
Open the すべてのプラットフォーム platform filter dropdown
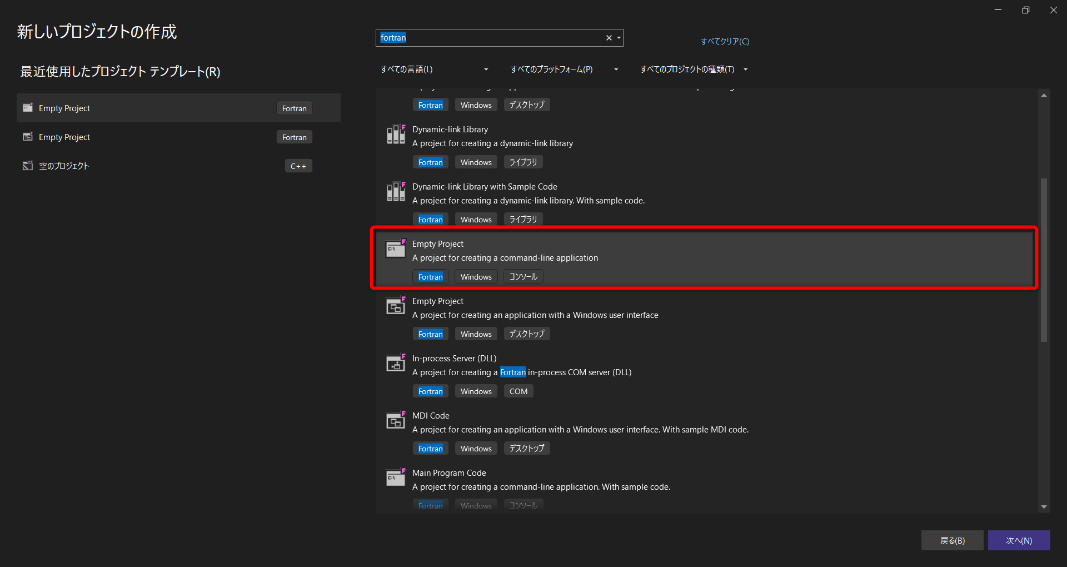pyautogui.click(x=565, y=69)
